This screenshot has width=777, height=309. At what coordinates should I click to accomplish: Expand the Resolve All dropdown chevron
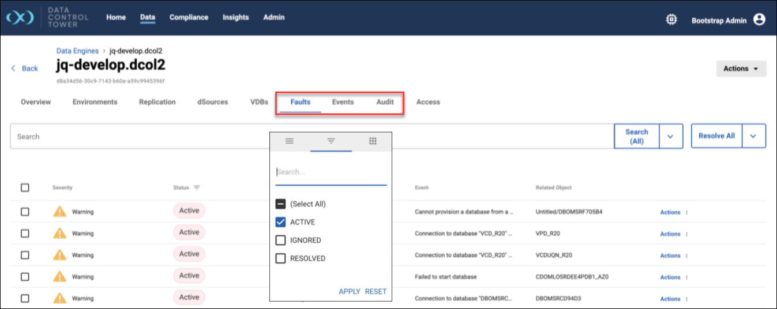[x=753, y=136]
